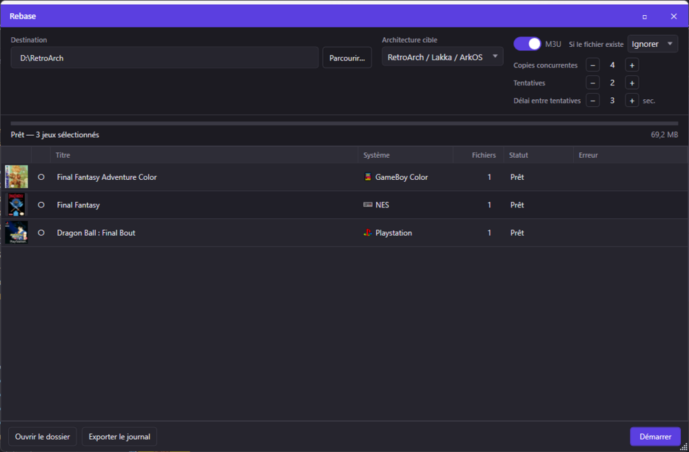Click the Exporter le journal button
The image size is (689, 452).
pos(119,437)
